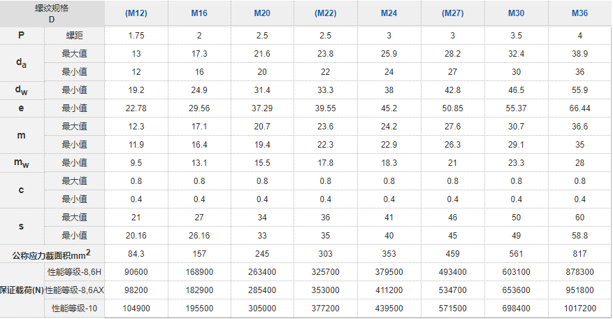Select the 螺距 row label

click(73, 35)
